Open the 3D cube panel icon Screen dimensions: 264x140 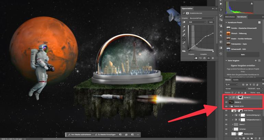click(221, 42)
